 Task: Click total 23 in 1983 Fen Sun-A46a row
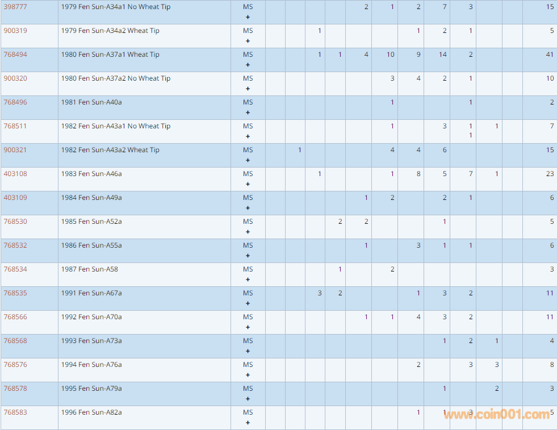coord(549,174)
